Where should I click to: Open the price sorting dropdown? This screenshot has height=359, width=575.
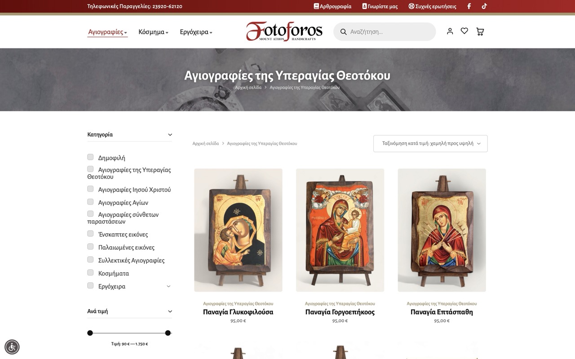point(430,144)
